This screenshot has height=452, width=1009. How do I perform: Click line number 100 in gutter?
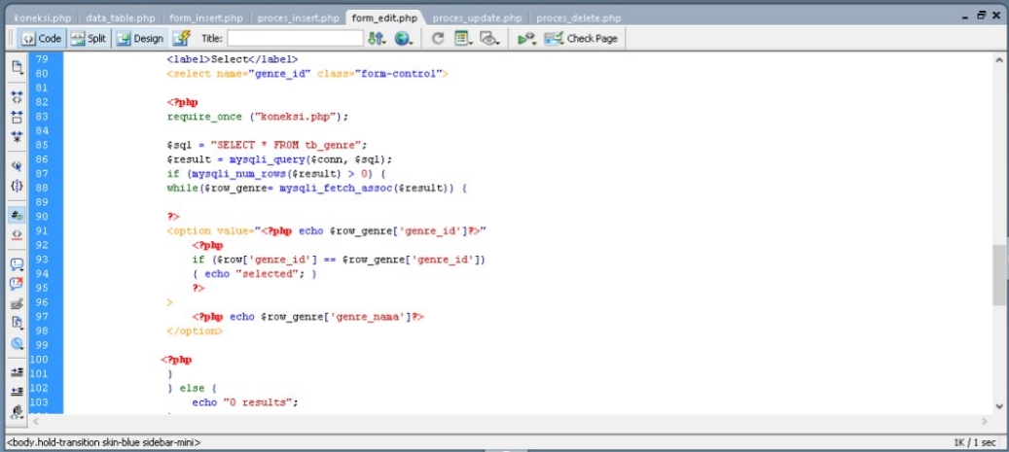point(39,360)
